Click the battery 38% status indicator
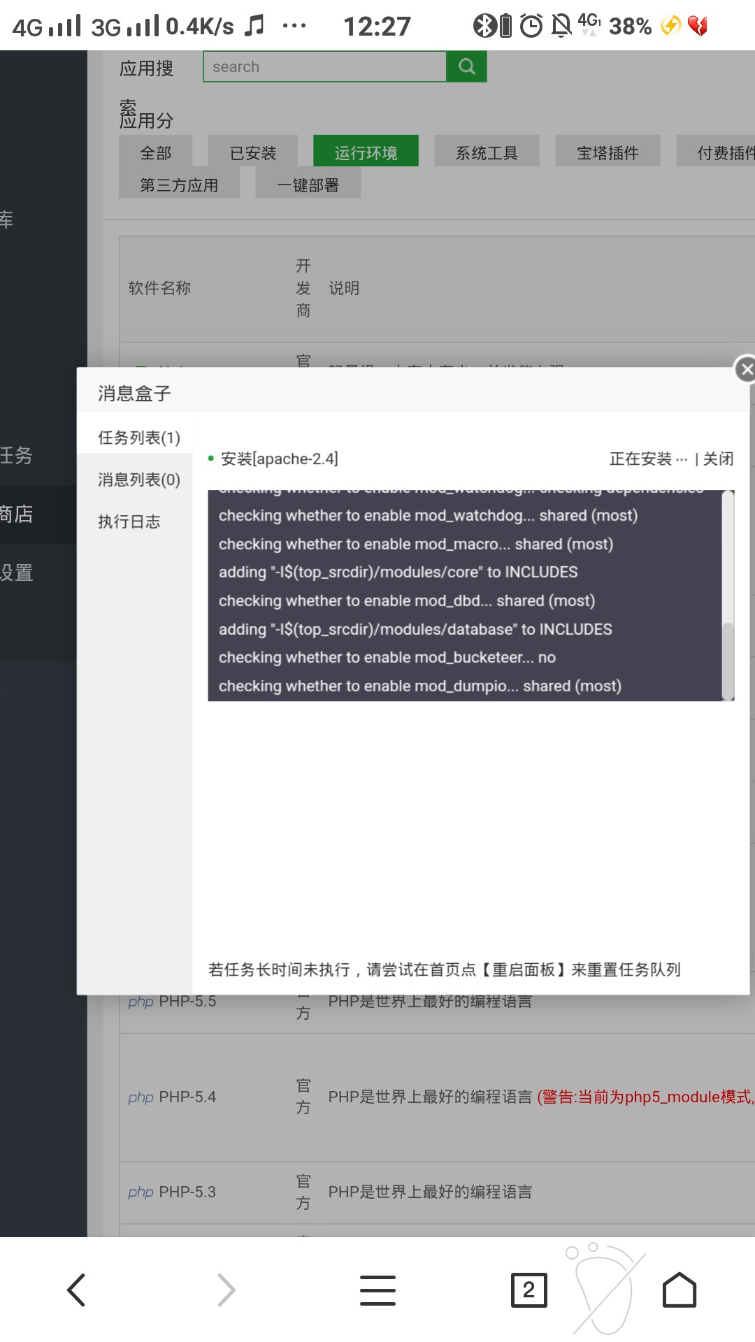 point(630,27)
